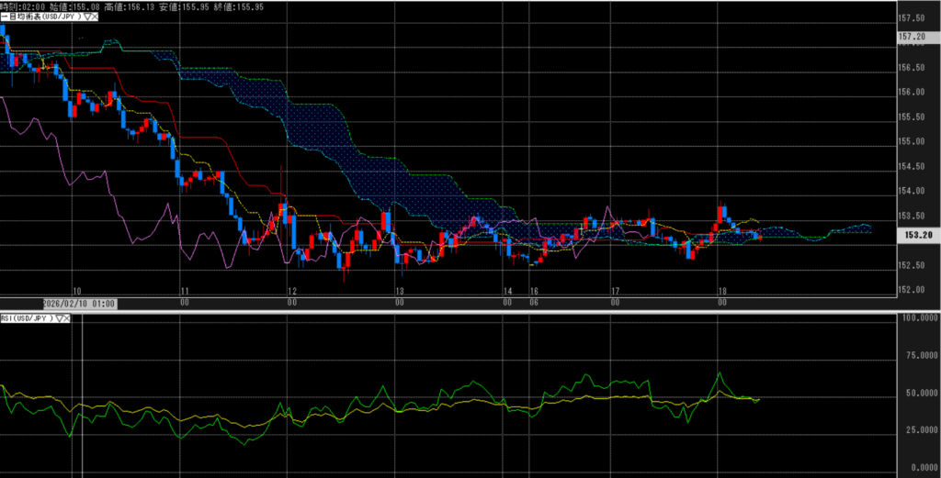Click the highlighted 157.20 cursor price label
This screenshot has width=941, height=478.
tap(912, 37)
